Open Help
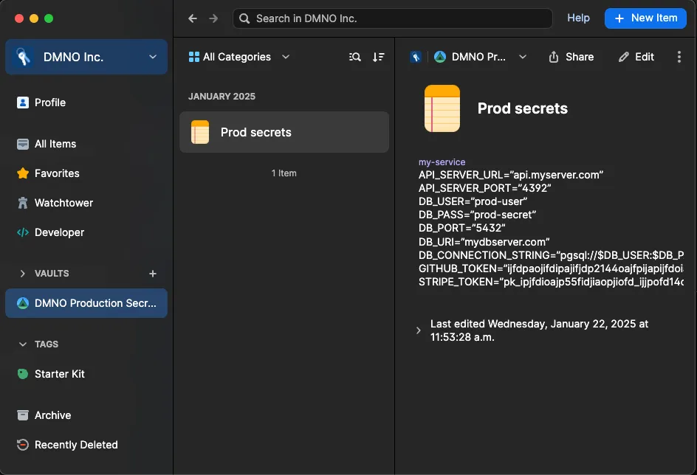The width and height of the screenshot is (697, 475). click(578, 18)
